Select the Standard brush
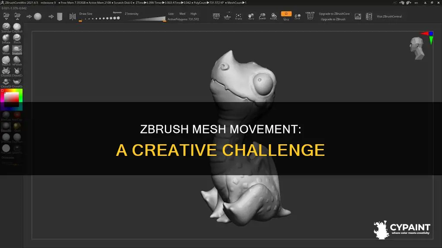The width and height of the screenshot is (442, 248). pyautogui.click(x=6, y=28)
